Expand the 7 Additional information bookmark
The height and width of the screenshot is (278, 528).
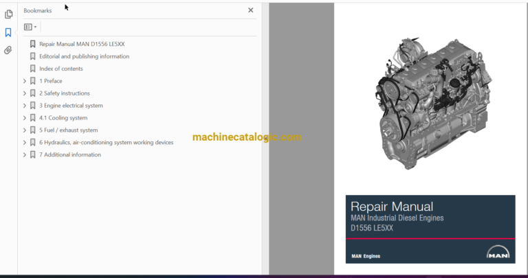click(x=25, y=154)
